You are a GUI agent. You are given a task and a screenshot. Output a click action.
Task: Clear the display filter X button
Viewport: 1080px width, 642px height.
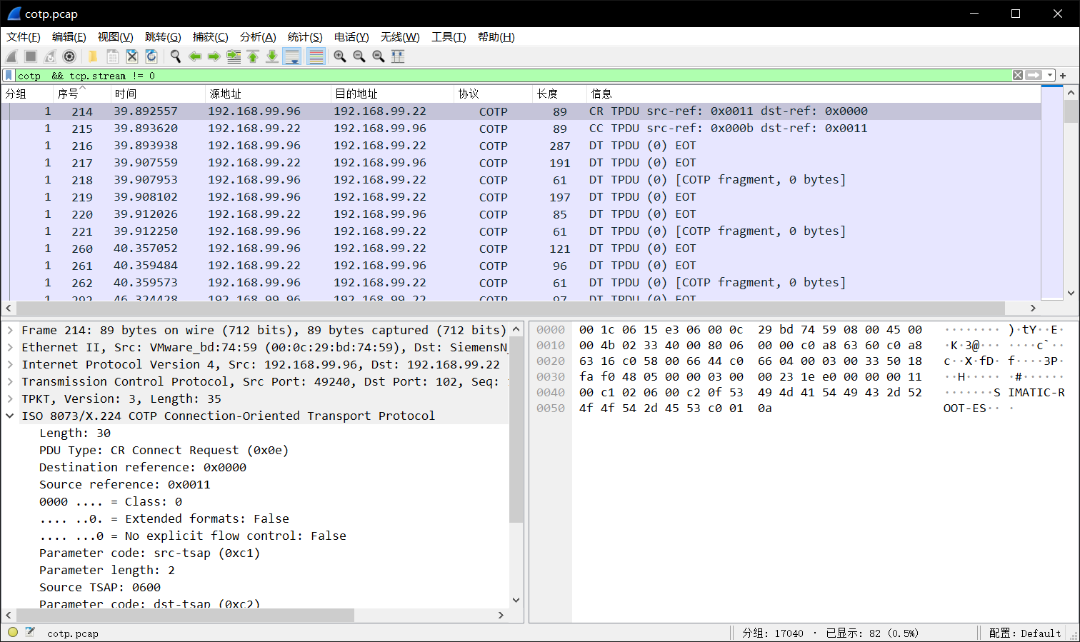pyautogui.click(x=1018, y=75)
